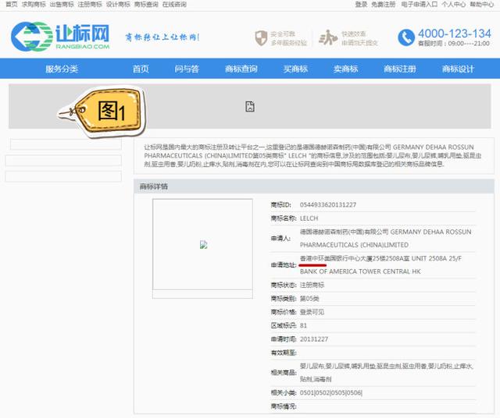This screenshot has width=500, height=418.
Task: Click the 商标类别 value 第05类
Action: (309, 299)
